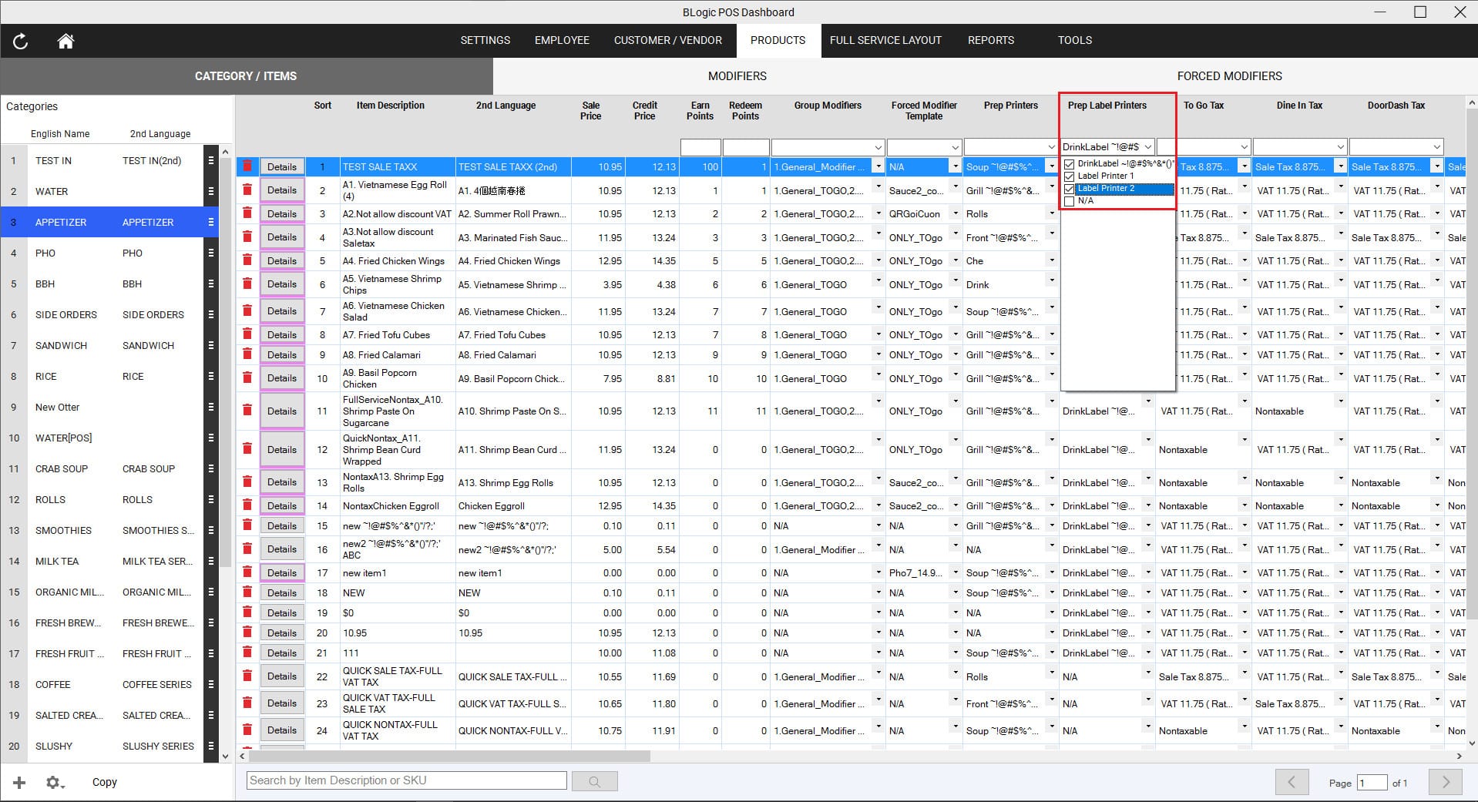Delete the TEST SALE TAXX item row
The image size is (1478, 802).
(x=247, y=166)
